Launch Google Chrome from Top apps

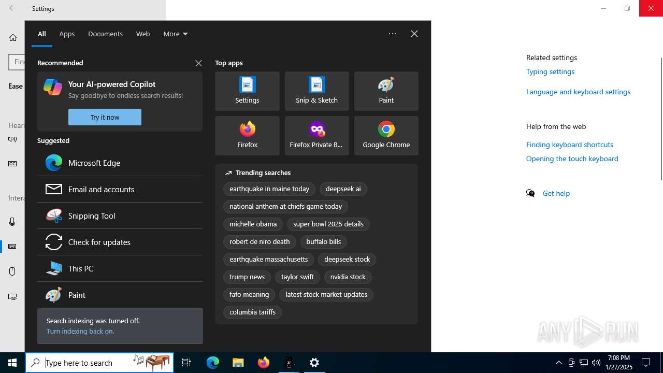pos(386,136)
